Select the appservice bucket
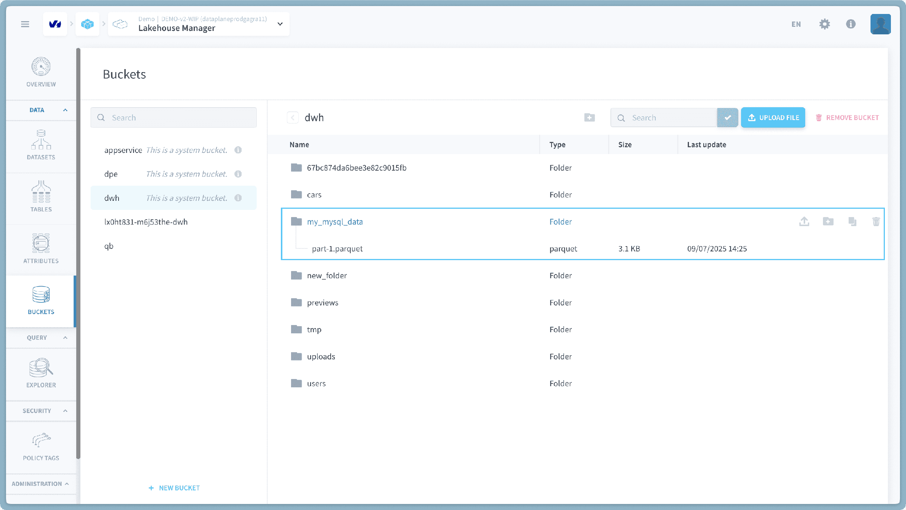 point(174,150)
